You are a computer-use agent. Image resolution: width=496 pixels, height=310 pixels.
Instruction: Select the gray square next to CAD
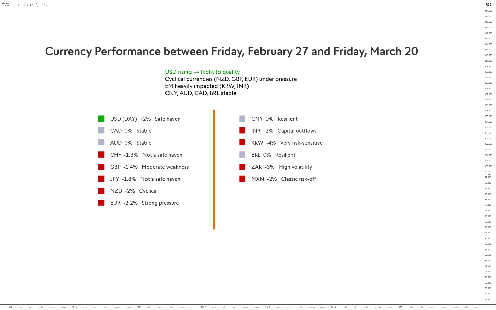[101, 130]
